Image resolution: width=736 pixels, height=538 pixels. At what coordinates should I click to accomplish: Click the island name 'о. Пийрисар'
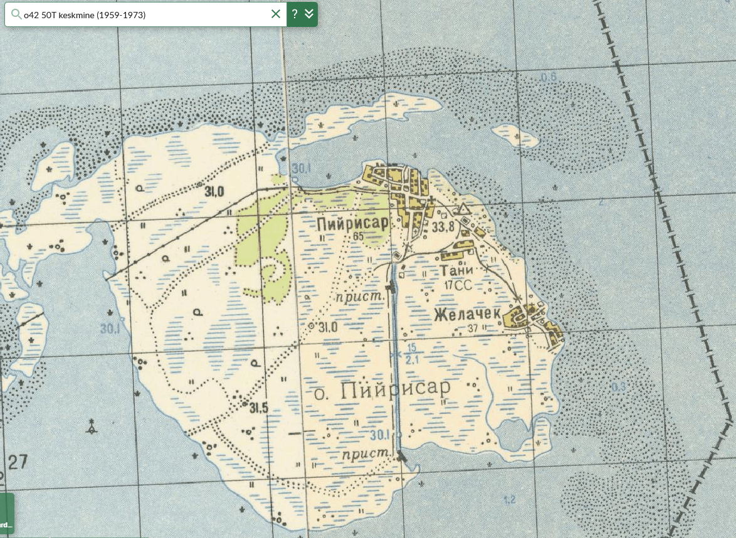coord(382,389)
